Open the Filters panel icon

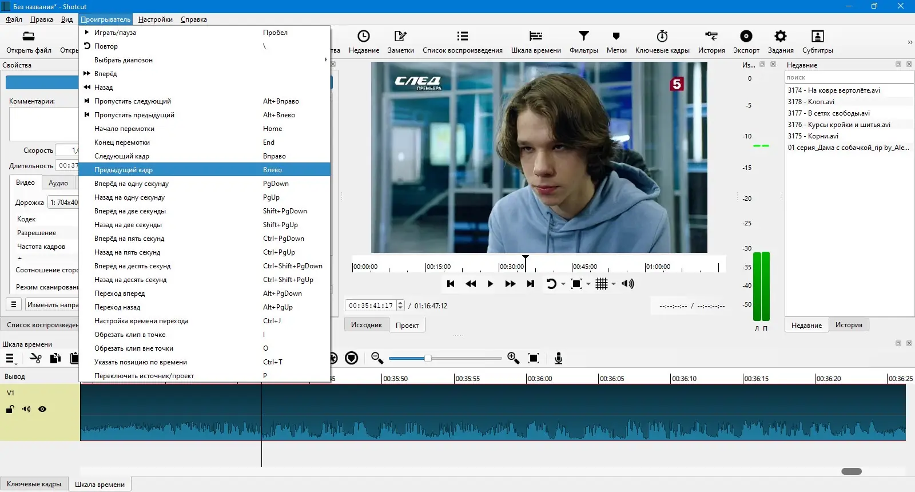(583, 41)
